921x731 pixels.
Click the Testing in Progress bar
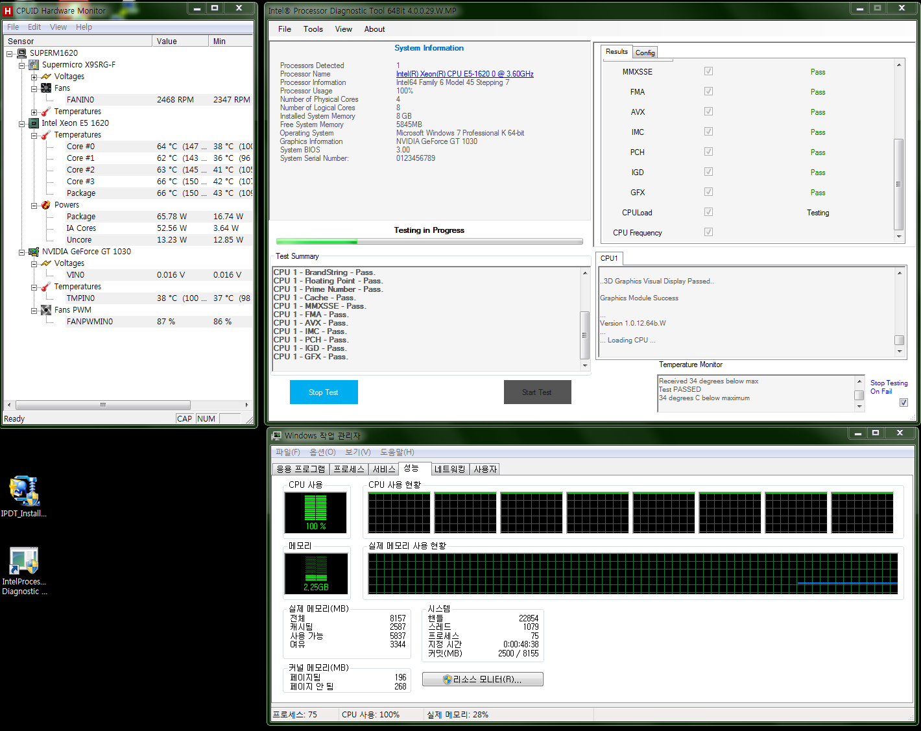pyautogui.click(x=429, y=241)
